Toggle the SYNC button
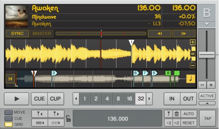 [17, 34]
